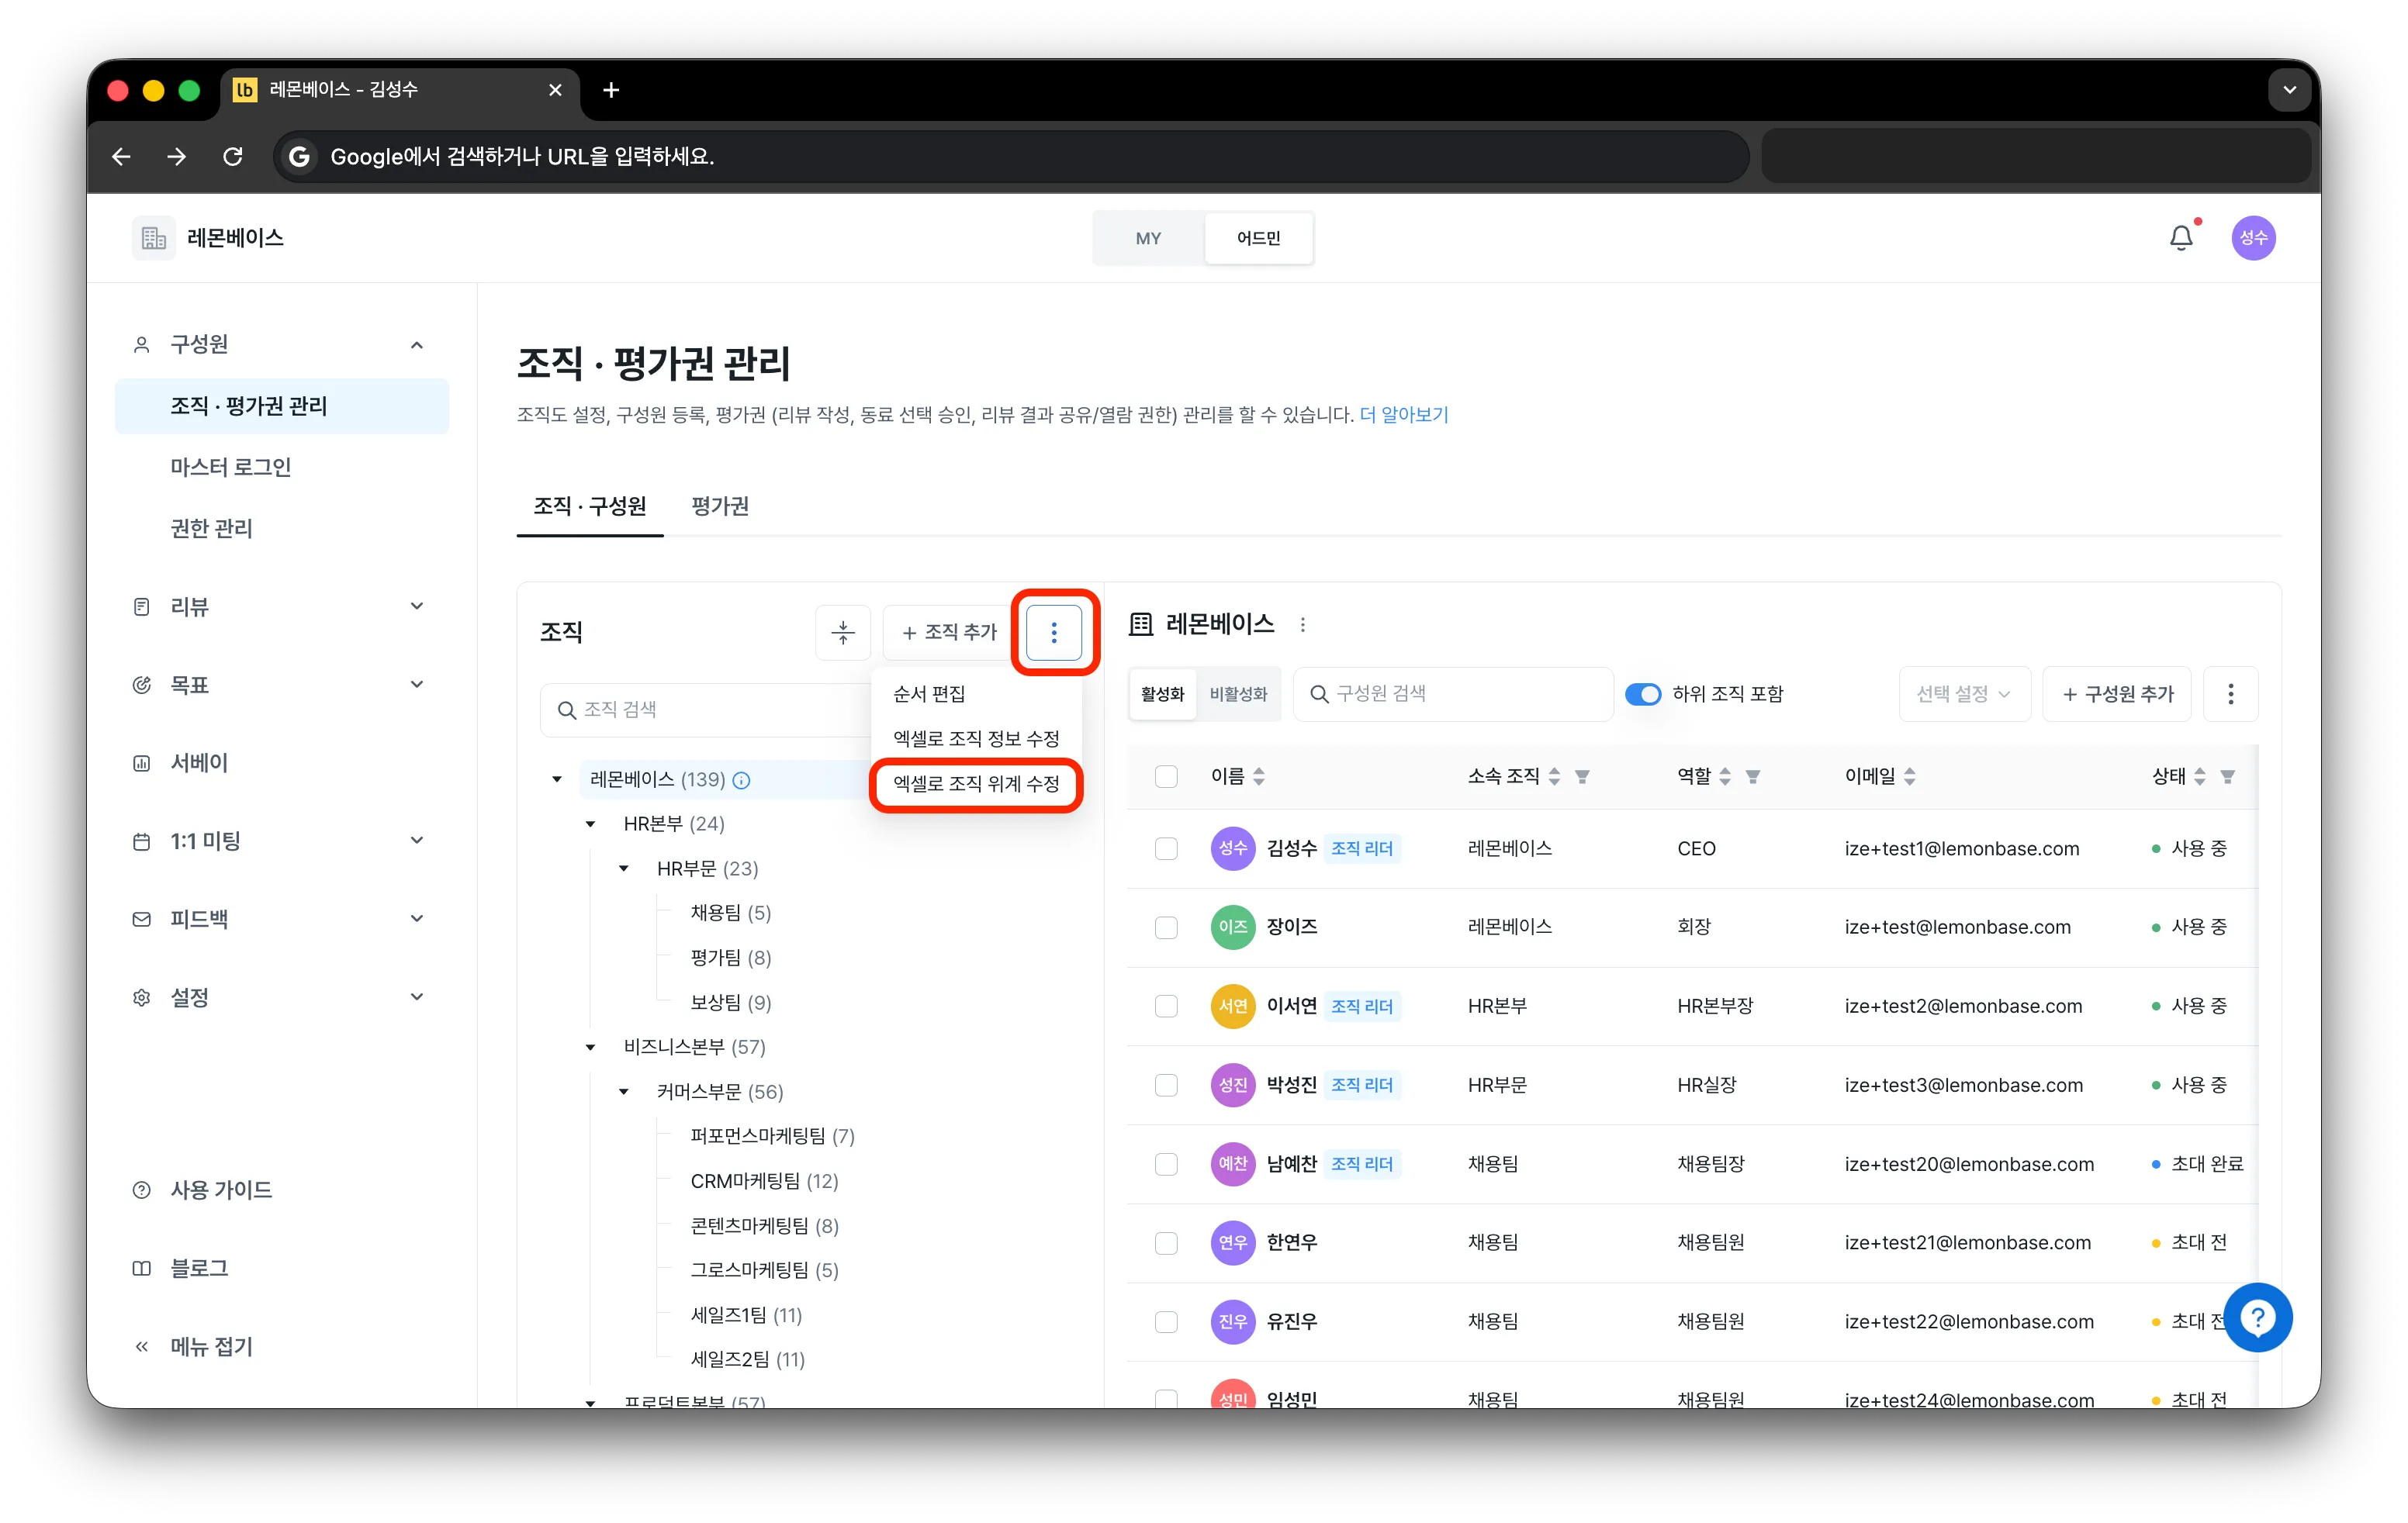
Task: Open the 서베이 sidebar item
Action: click(x=199, y=764)
